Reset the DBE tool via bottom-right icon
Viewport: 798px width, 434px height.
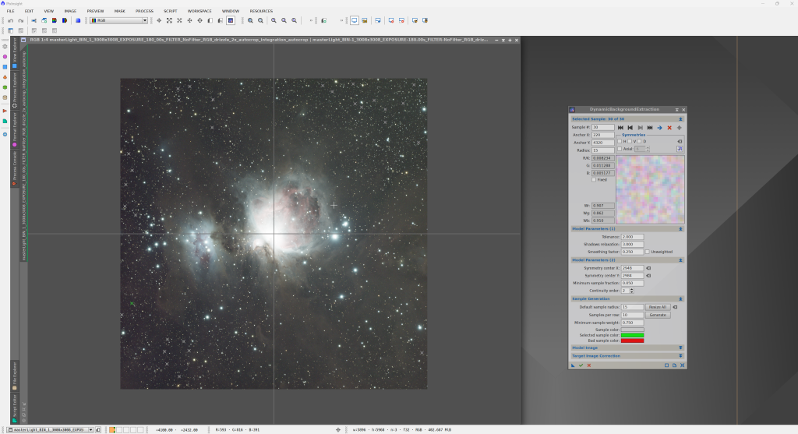(x=683, y=365)
